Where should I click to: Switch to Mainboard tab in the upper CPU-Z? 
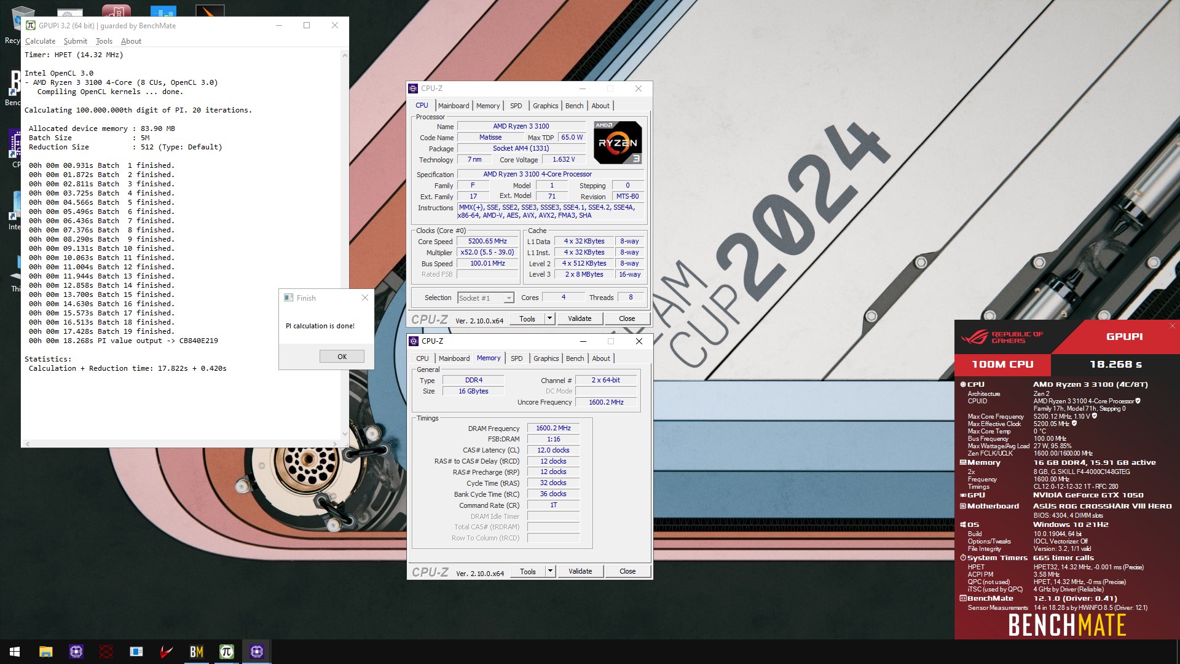pyautogui.click(x=454, y=106)
